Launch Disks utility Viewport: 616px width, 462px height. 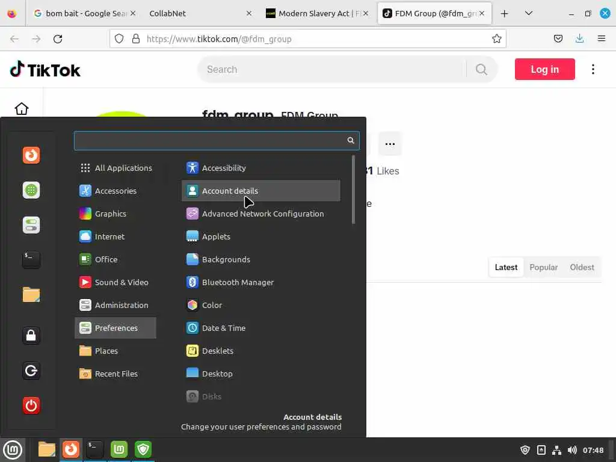tap(261, 396)
